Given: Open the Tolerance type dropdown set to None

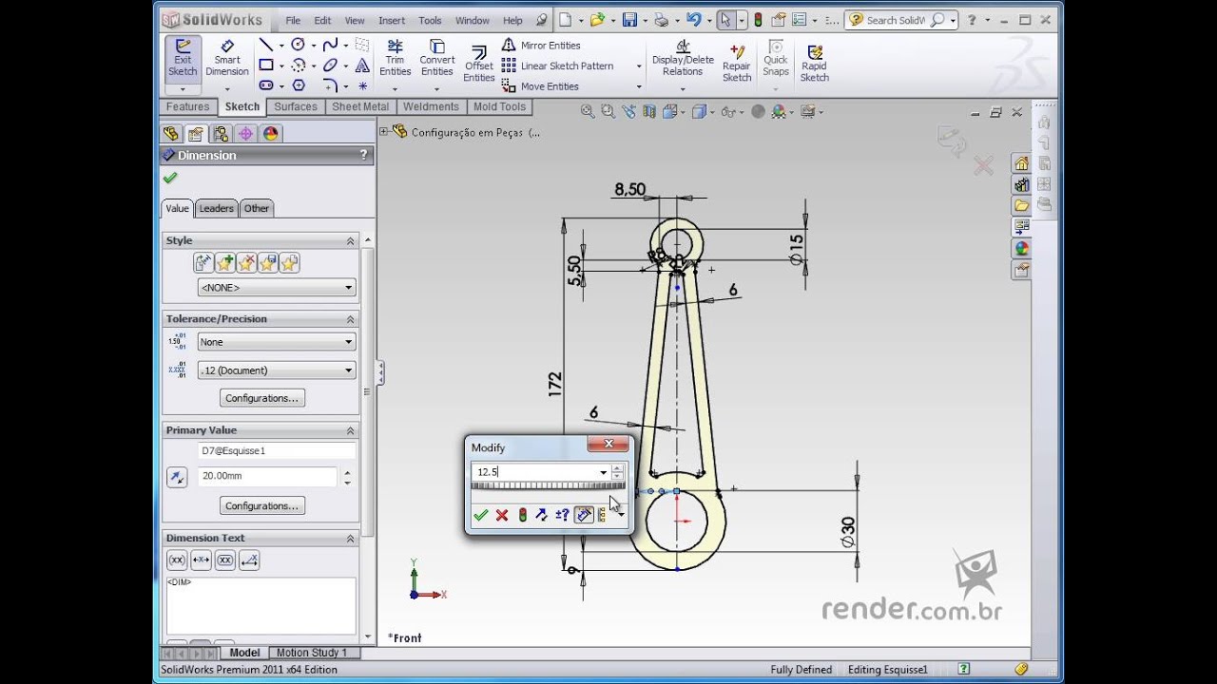Looking at the screenshot, I should click(x=276, y=342).
